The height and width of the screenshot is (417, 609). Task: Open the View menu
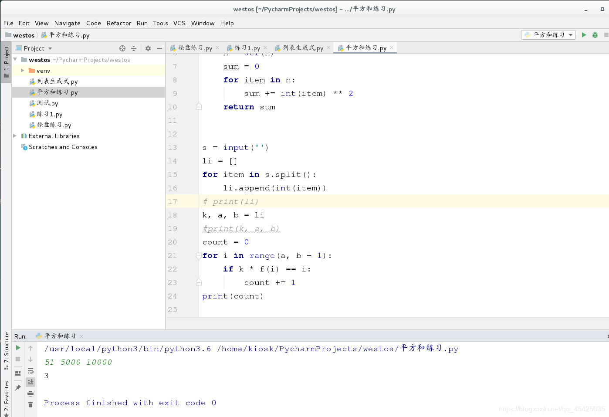tap(42, 23)
